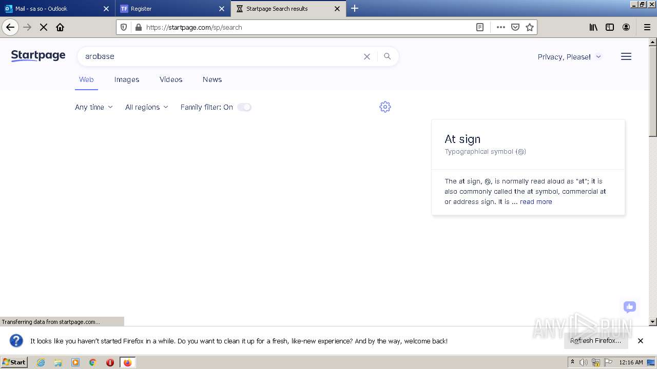Viewport: 657px width, 369px height.
Task: Bookmark this page with the star
Action: click(x=530, y=27)
